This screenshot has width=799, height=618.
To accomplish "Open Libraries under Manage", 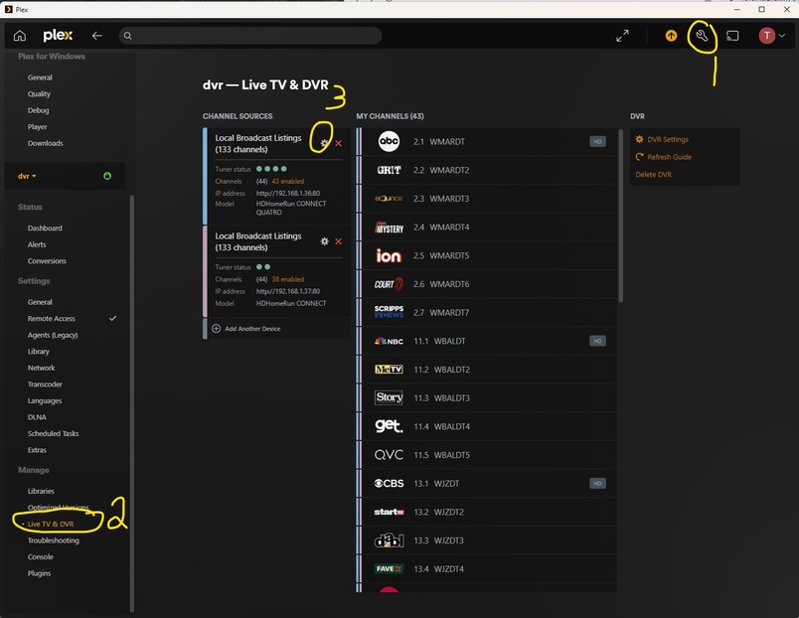I will coord(41,491).
